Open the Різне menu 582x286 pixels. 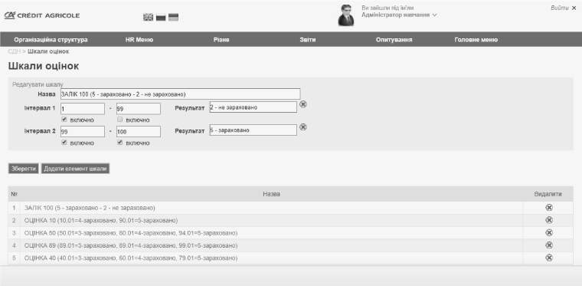click(221, 40)
